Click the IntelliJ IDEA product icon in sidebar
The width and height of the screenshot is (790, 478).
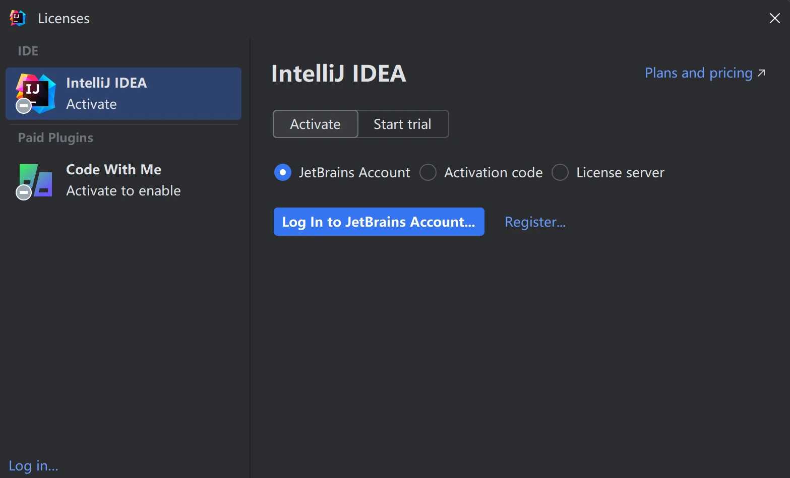click(x=36, y=92)
